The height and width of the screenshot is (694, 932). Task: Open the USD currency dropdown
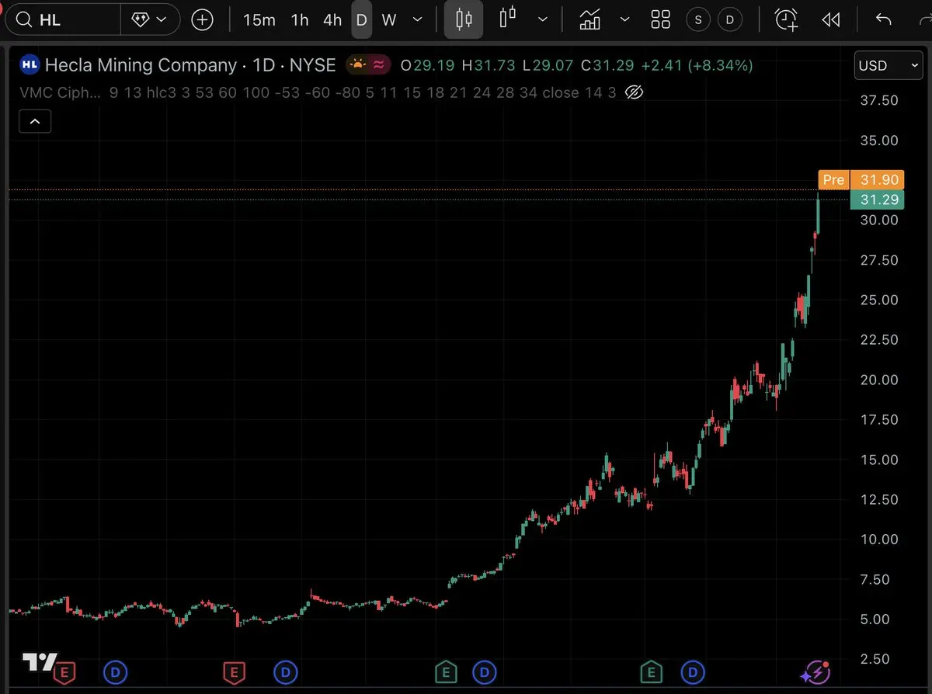coord(889,65)
